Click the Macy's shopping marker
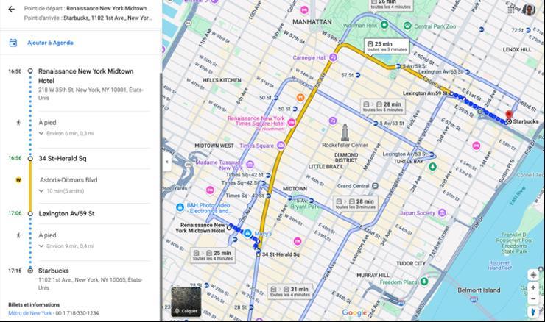Viewport: 545px width, 322px height. pos(247,233)
